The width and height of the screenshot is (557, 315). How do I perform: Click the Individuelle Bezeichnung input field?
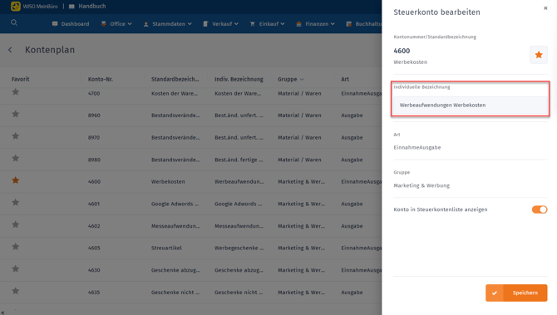pos(470,105)
